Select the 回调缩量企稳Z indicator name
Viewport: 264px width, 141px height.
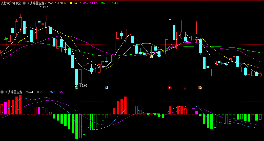[37, 3]
